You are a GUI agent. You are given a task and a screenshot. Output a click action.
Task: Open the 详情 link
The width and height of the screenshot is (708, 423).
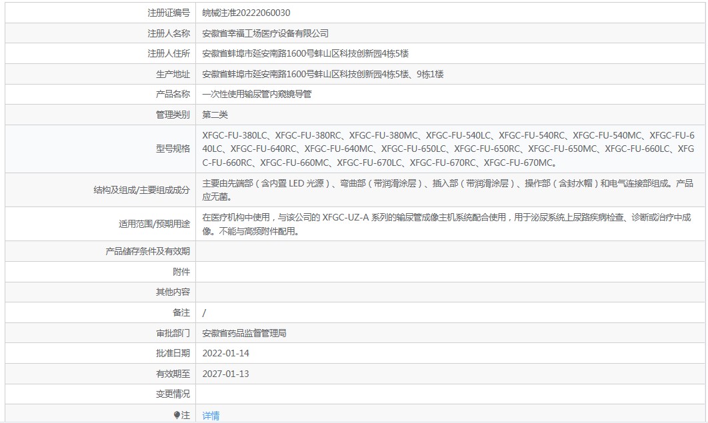point(211,415)
